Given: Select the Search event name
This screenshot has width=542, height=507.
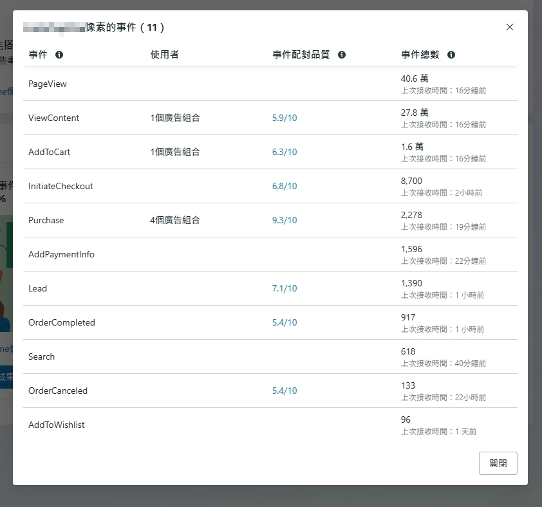Looking at the screenshot, I should pyautogui.click(x=41, y=356).
